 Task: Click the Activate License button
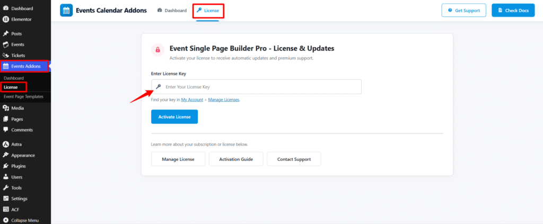pyautogui.click(x=174, y=117)
